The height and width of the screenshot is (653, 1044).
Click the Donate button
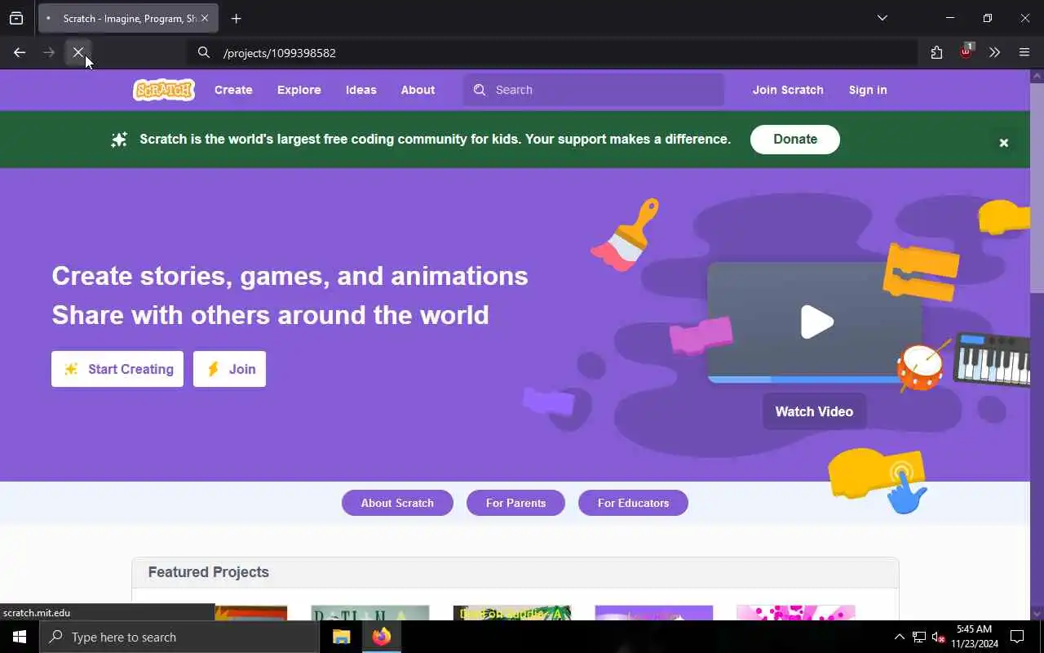click(795, 139)
